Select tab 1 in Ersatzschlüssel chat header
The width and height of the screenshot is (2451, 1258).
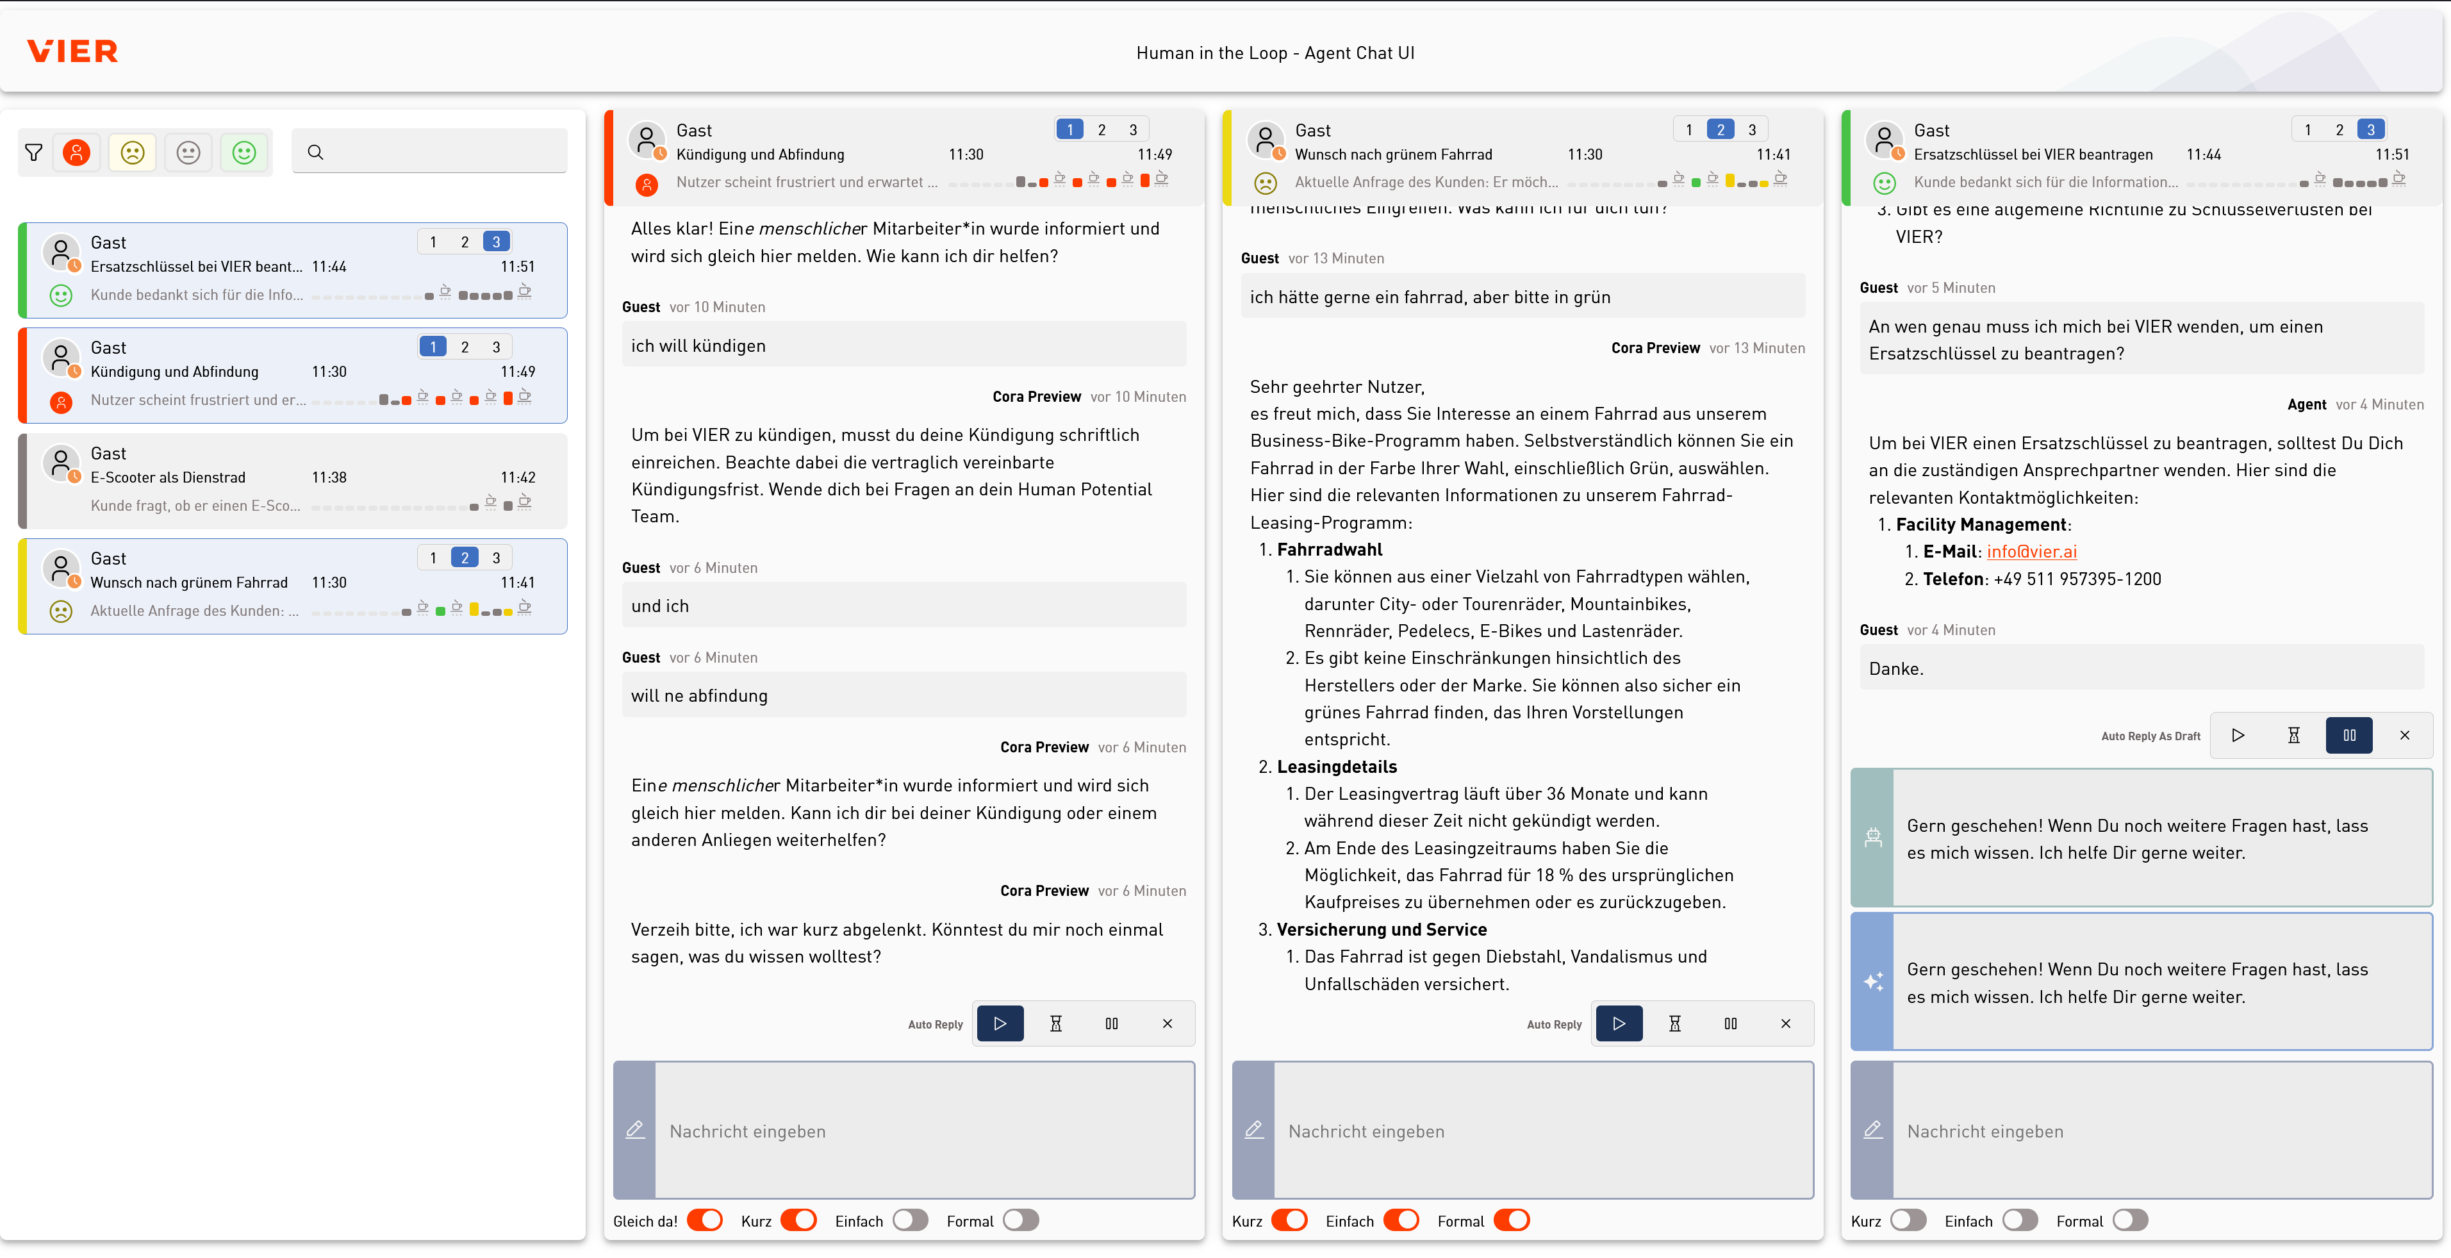[x=2307, y=129]
